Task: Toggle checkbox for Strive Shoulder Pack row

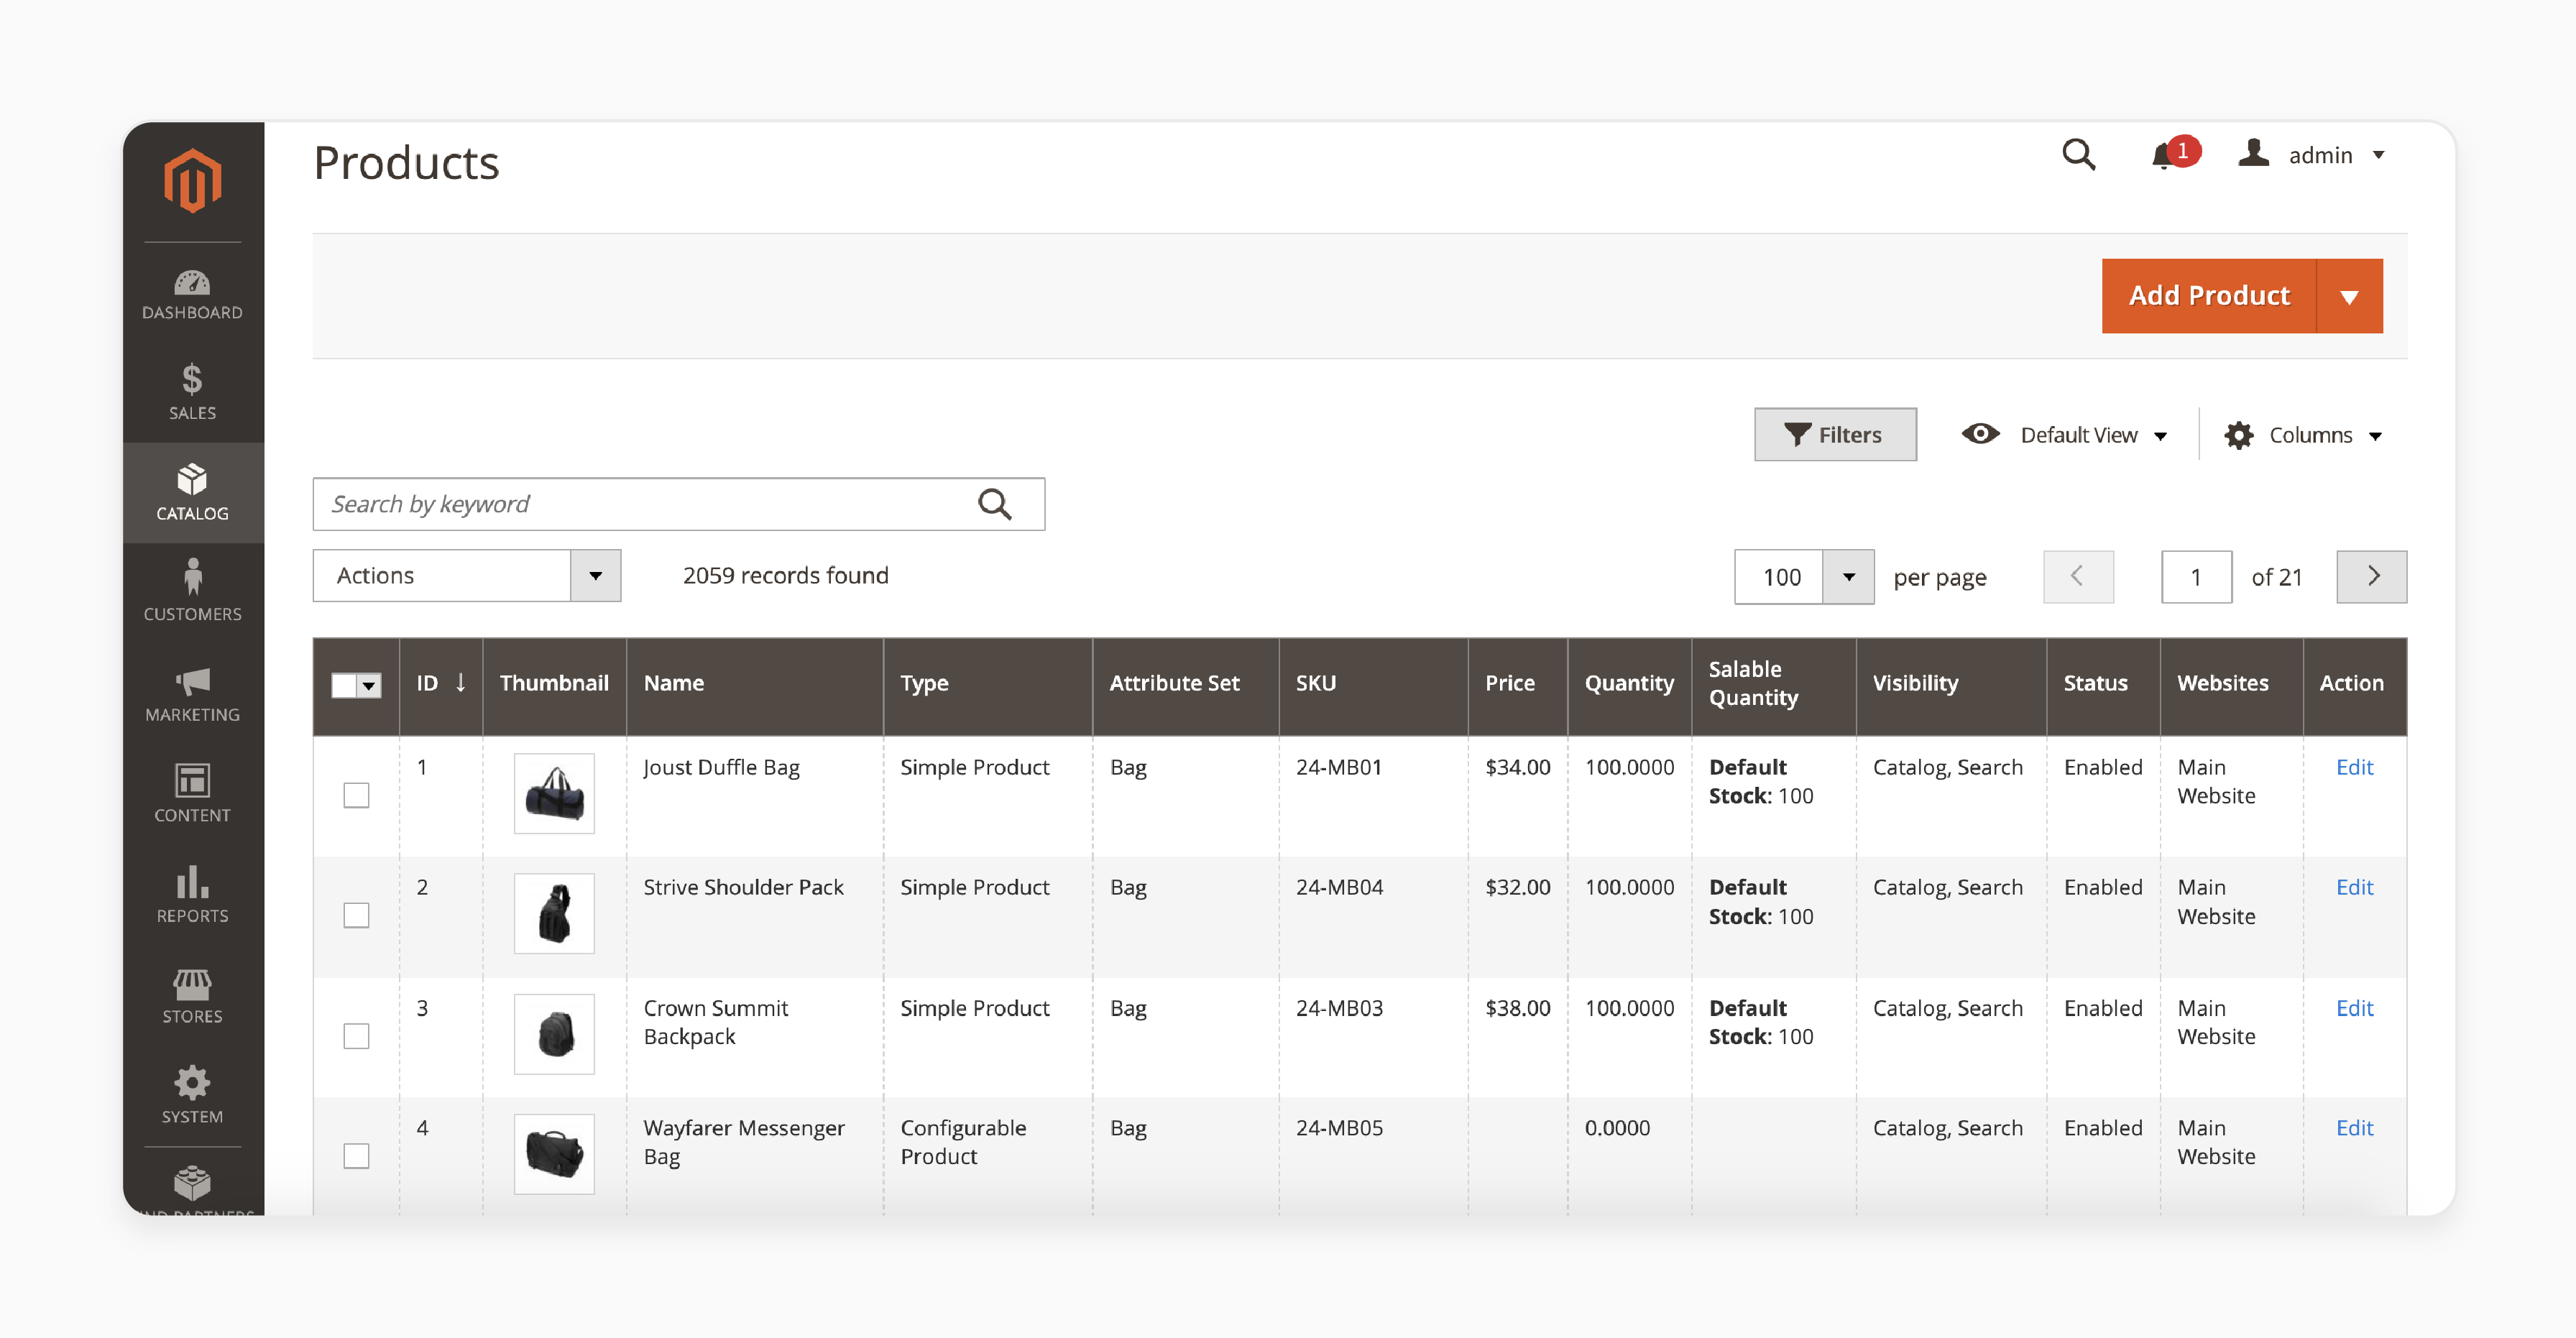Action: 354,915
